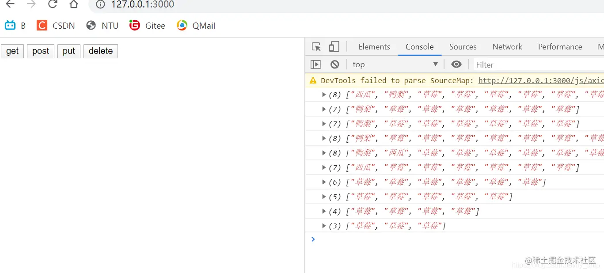Switch to the Elements tab

pyautogui.click(x=374, y=47)
